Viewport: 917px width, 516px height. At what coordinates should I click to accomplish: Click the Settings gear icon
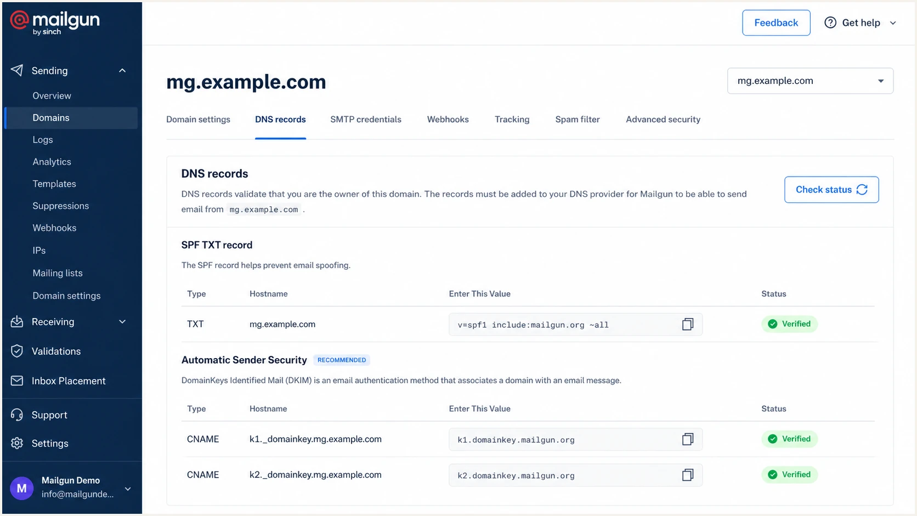pos(17,443)
